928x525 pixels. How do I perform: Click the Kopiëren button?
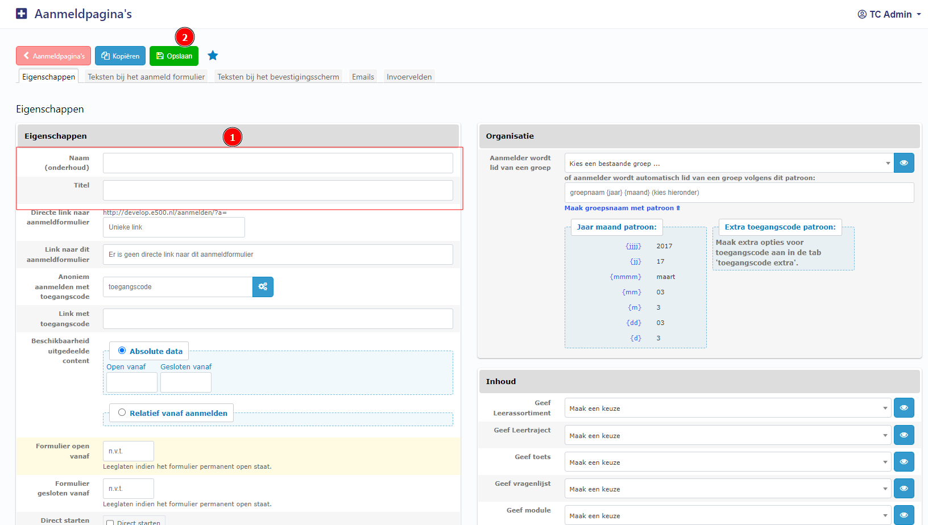120,56
